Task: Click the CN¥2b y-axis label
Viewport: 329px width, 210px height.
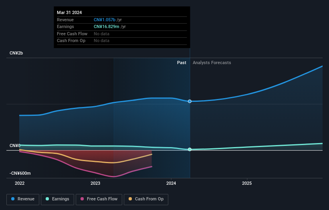Action: 16,53
